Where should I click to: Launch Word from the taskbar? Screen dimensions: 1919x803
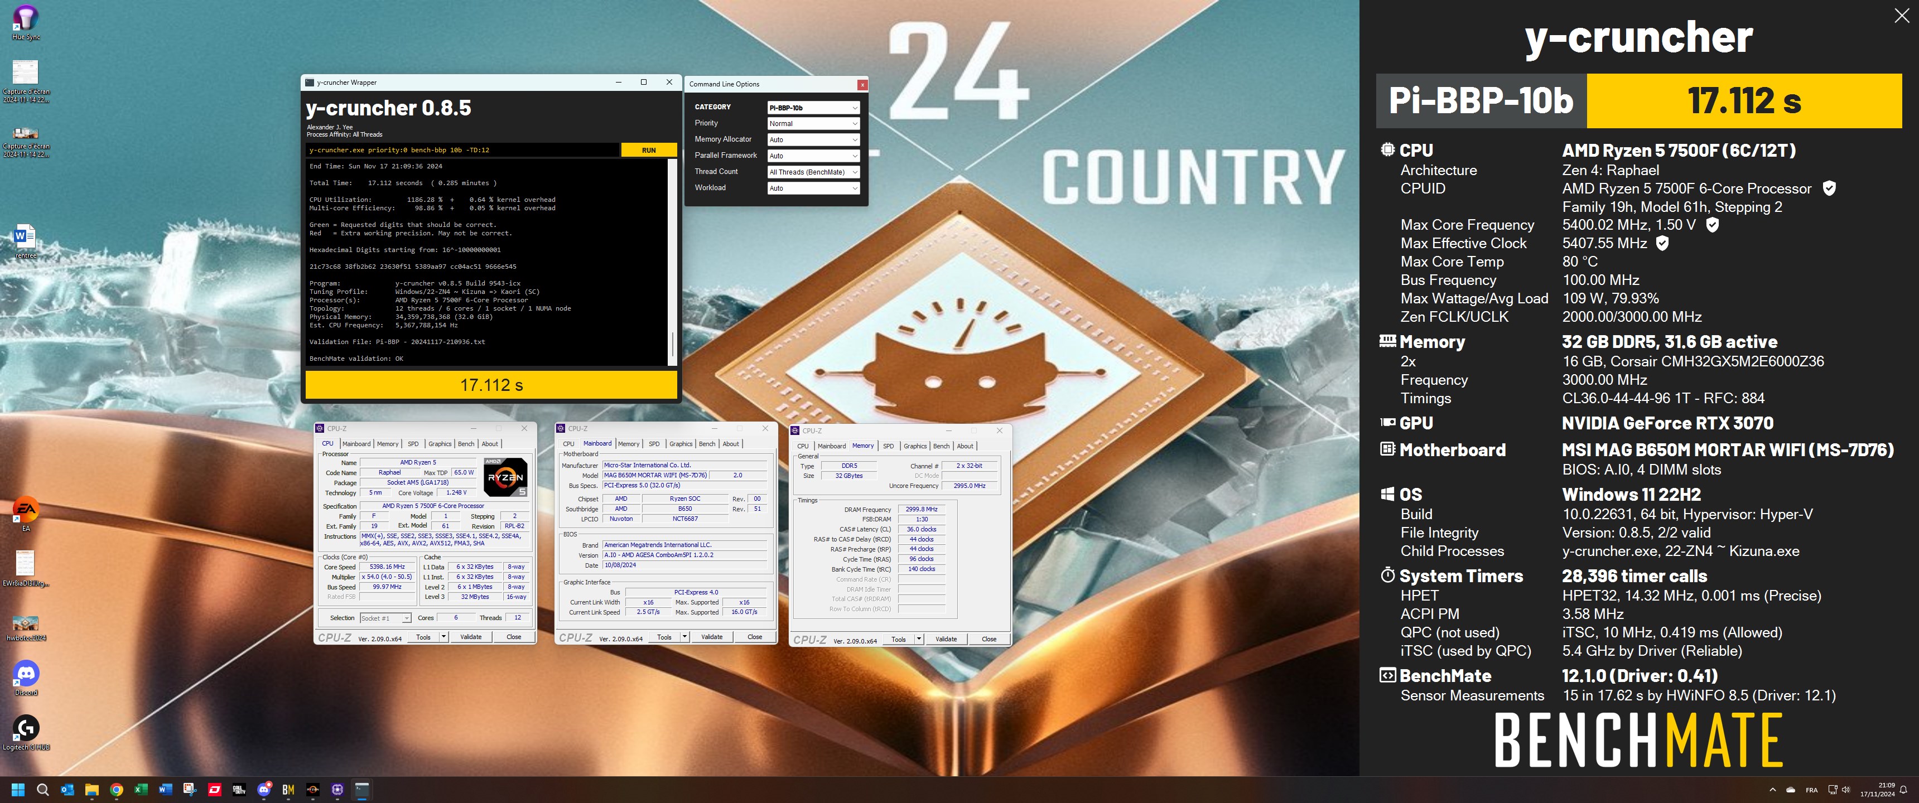[165, 790]
